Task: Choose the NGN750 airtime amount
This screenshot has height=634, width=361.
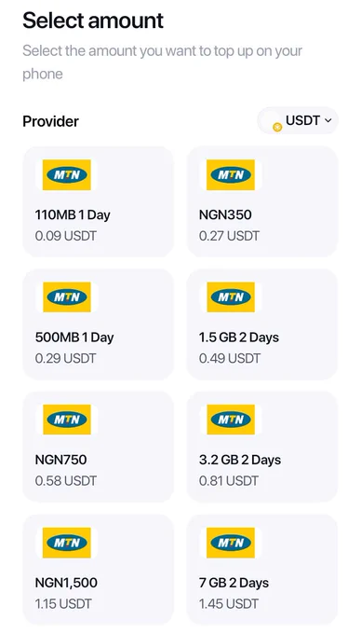Action: pyautogui.click(x=98, y=447)
